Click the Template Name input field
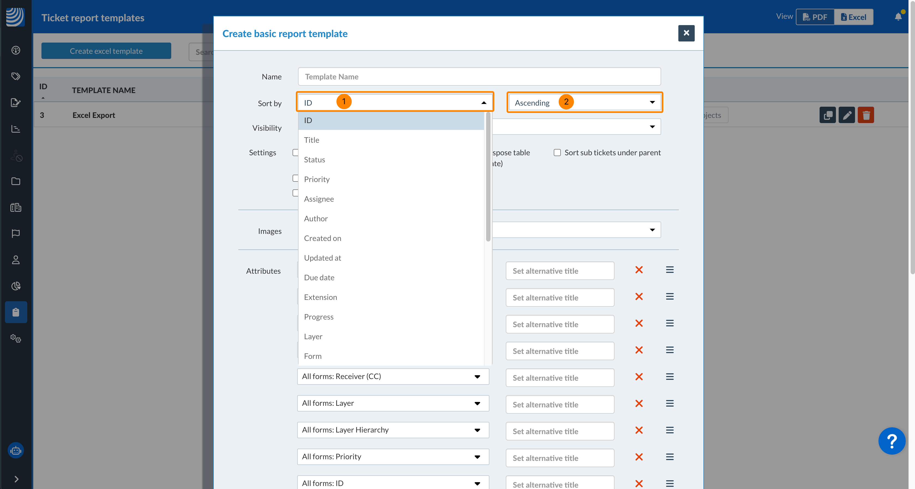 coord(479,76)
